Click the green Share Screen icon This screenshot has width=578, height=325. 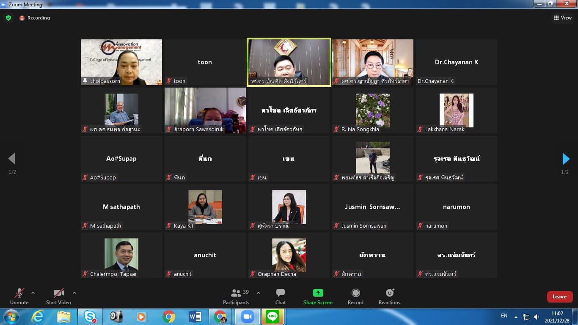tap(318, 293)
